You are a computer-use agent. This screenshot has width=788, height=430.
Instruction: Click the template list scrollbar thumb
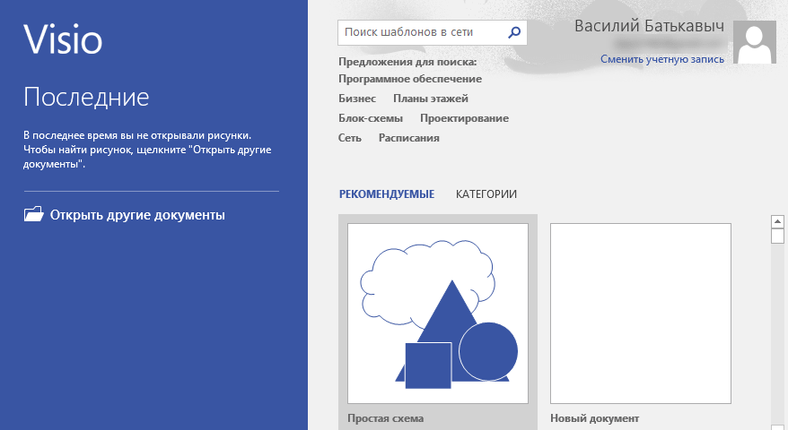(x=777, y=236)
